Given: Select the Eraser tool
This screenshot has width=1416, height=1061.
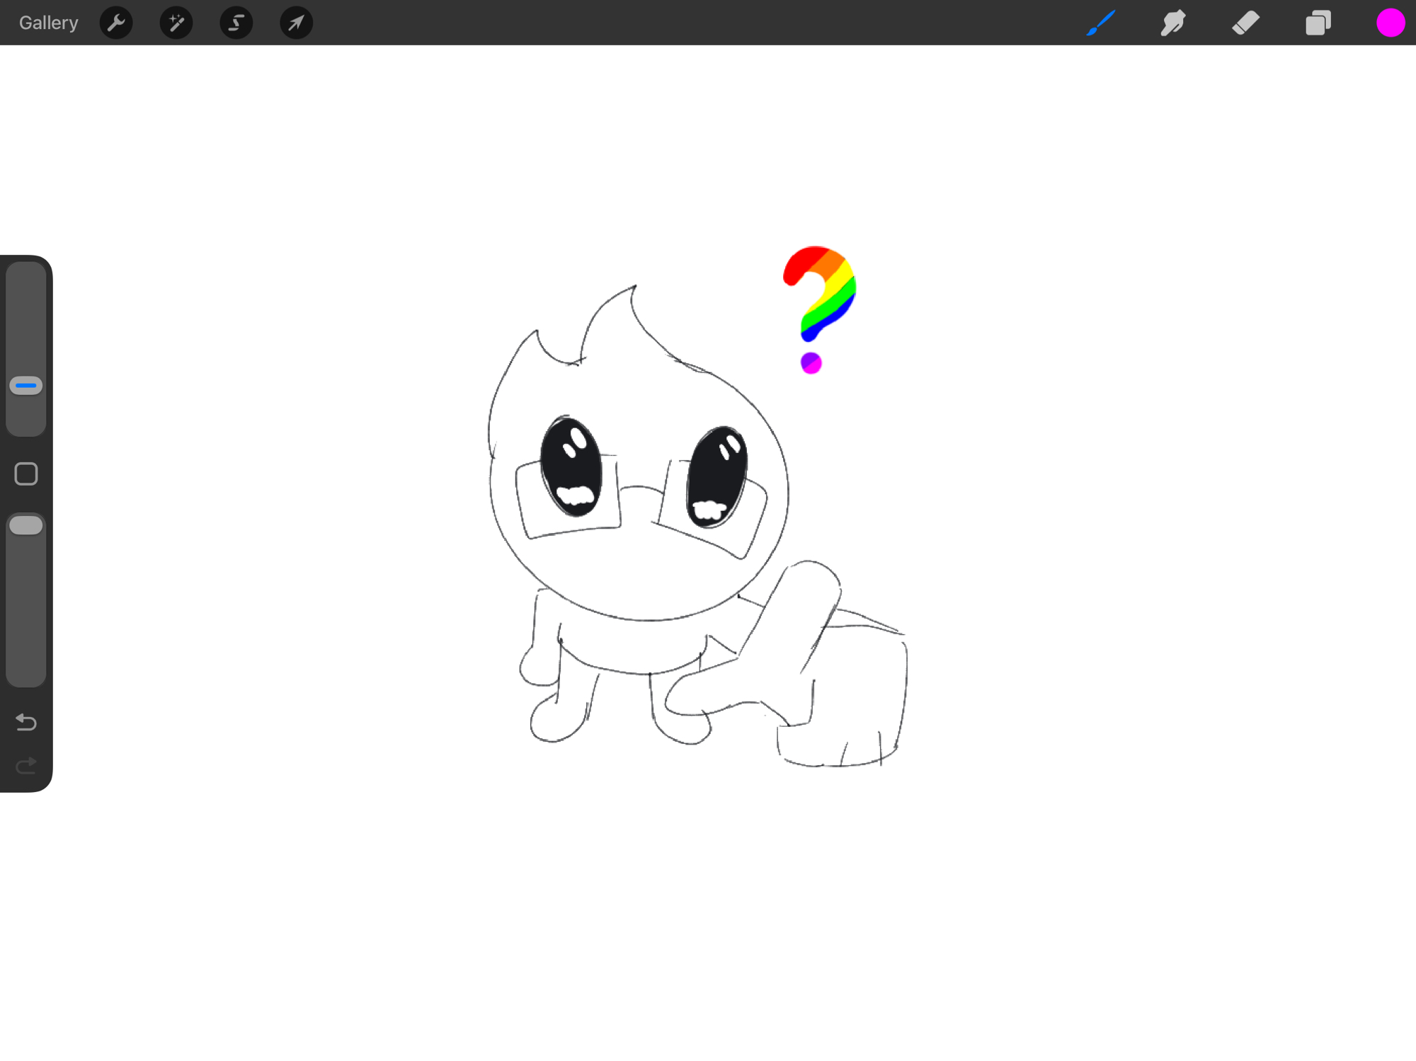Looking at the screenshot, I should point(1245,23).
